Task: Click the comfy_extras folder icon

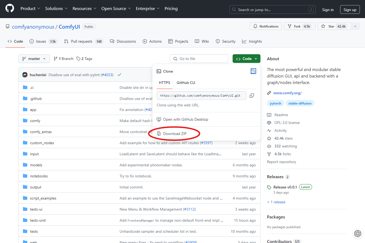Action: 25,131
